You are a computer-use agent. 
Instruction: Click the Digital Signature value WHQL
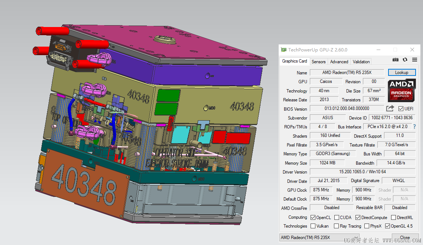(x=399, y=181)
